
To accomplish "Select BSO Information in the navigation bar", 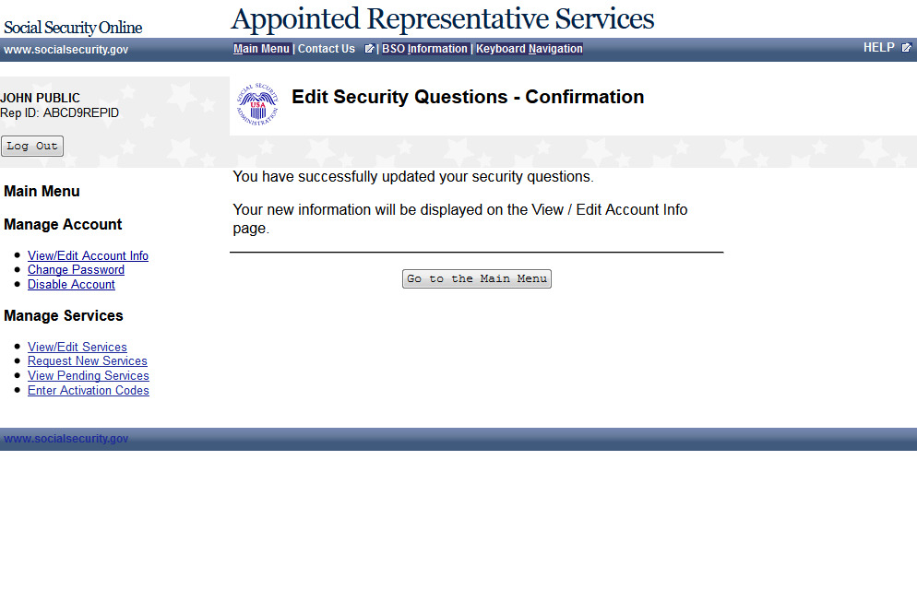I will point(424,49).
